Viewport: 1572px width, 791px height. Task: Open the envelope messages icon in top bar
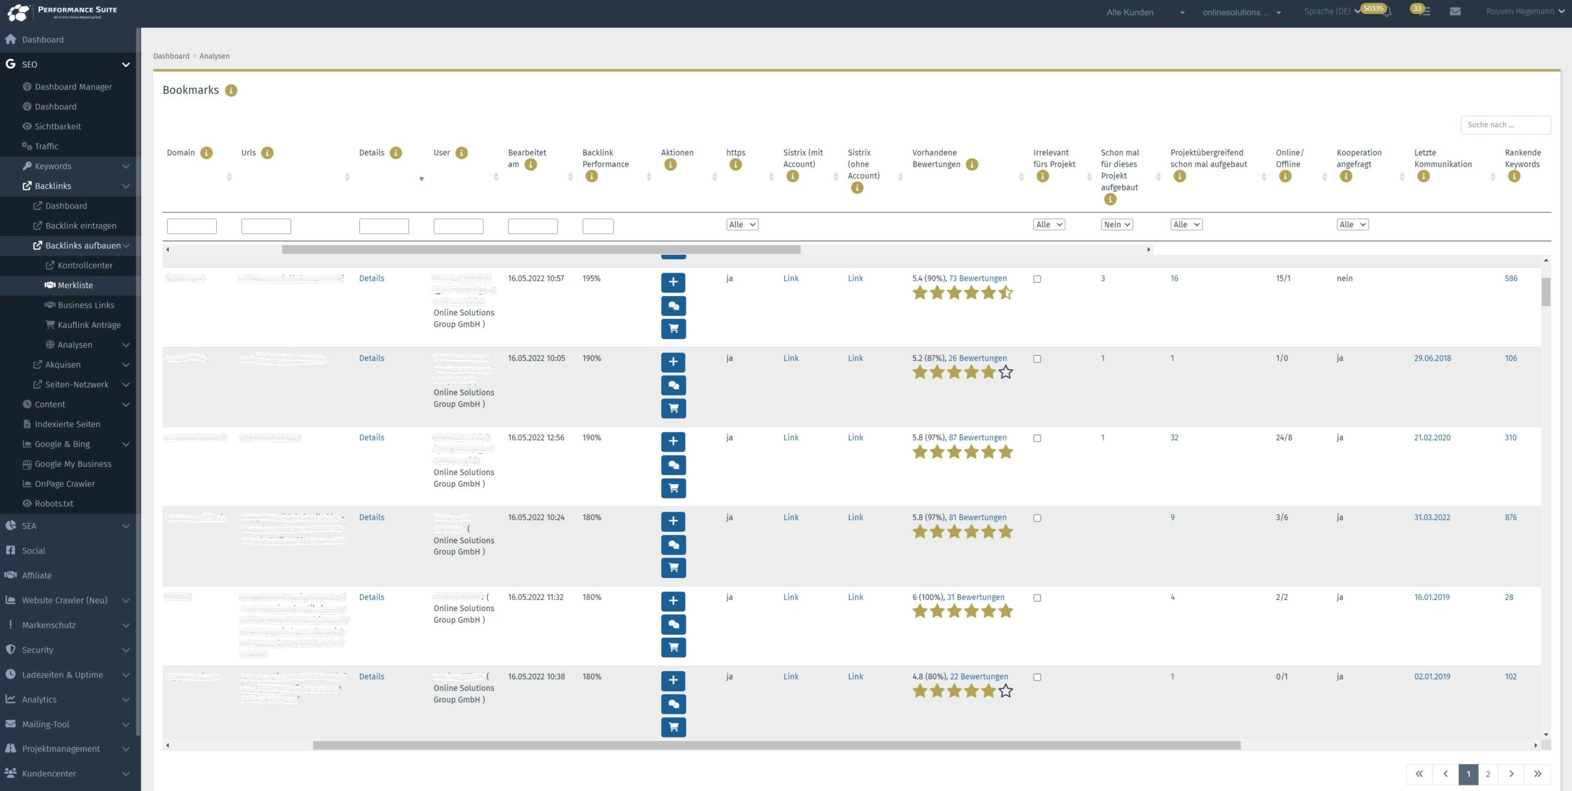click(1455, 11)
